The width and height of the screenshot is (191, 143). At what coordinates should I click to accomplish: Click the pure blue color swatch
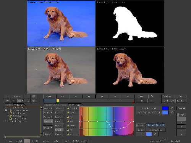click(165, 108)
